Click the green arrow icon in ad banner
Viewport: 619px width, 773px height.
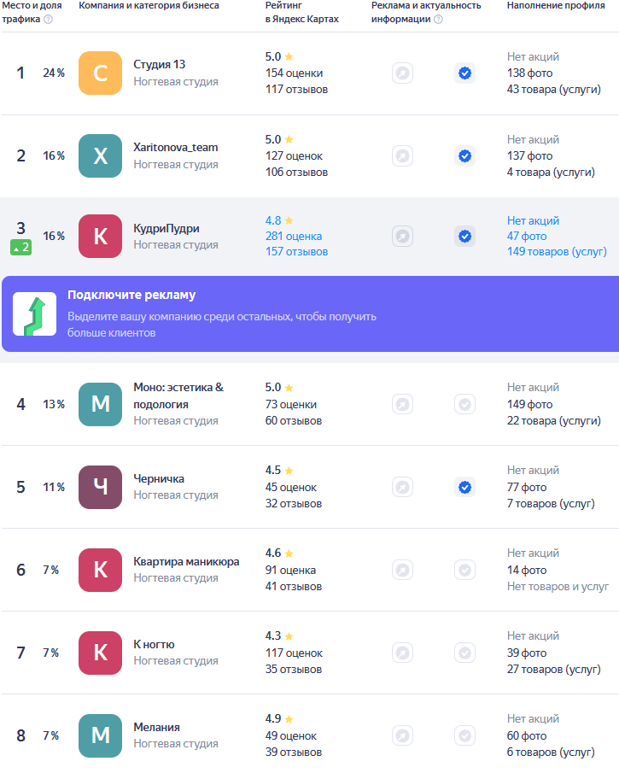click(x=34, y=314)
